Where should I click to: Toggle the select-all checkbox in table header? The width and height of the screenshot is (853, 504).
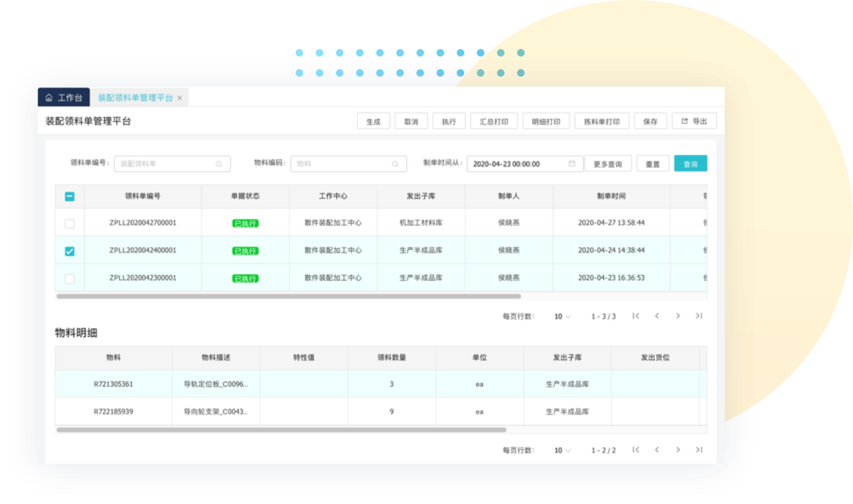[70, 197]
